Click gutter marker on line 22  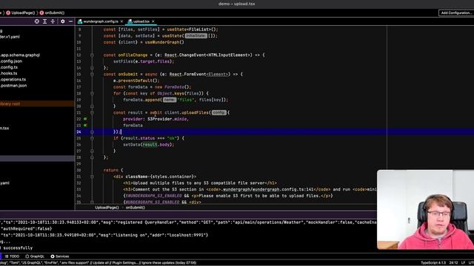(85, 119)
